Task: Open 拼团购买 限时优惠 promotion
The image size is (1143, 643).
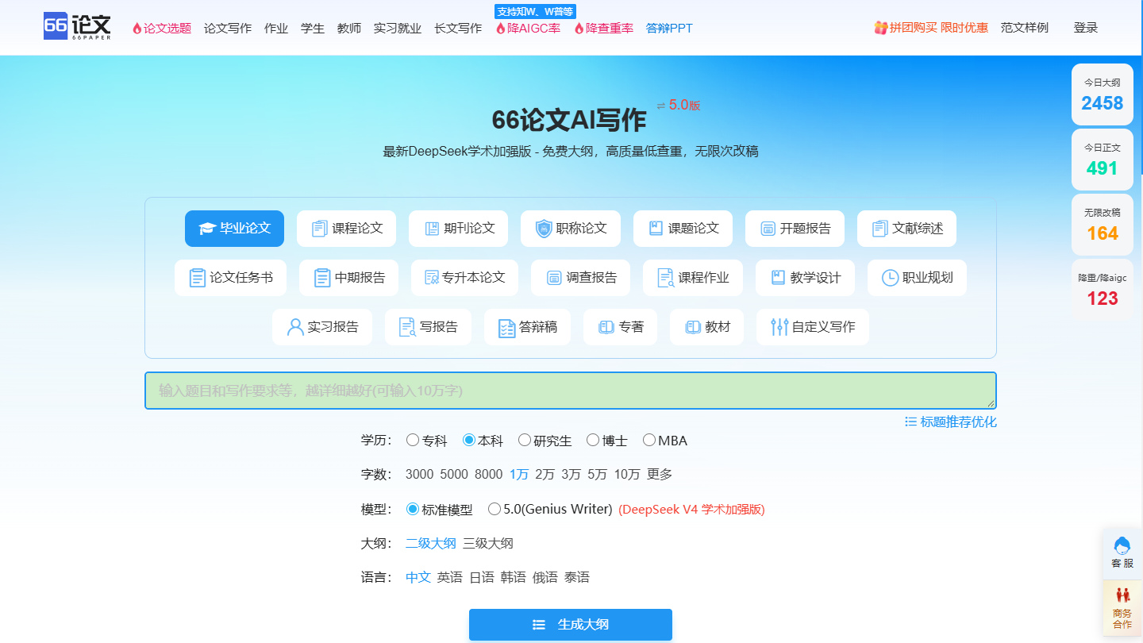Action: click(x=931, y=28)
